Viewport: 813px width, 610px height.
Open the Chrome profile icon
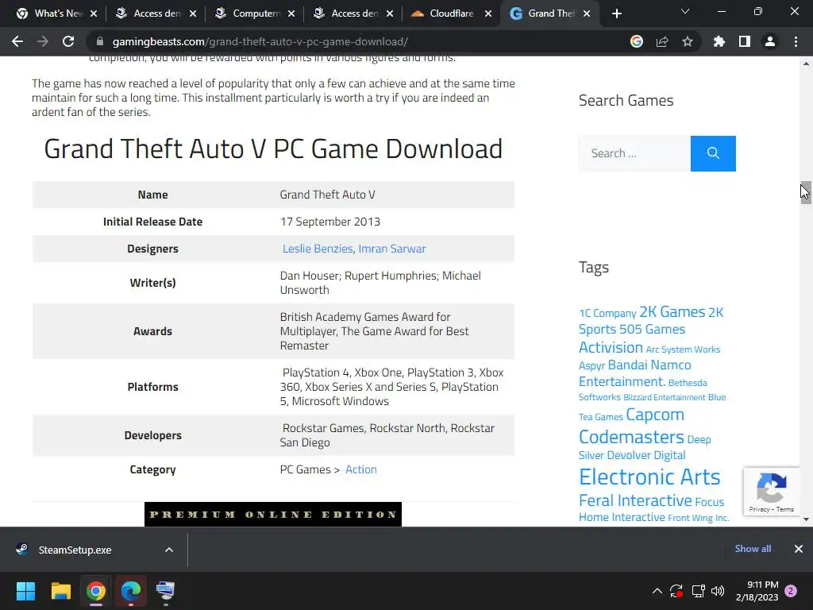point(770,41)
